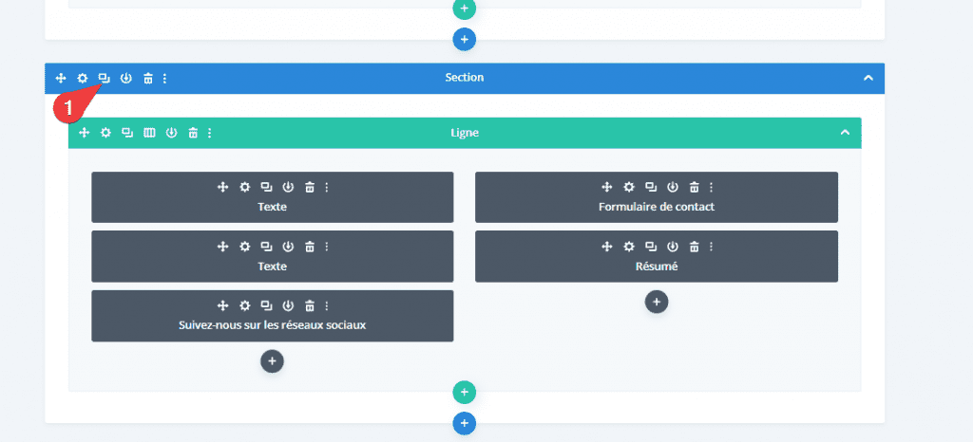Delete Suivez-nous sur les réseaux sociaux module
Screen dimensions: 973x442
[x=310, y=305]
